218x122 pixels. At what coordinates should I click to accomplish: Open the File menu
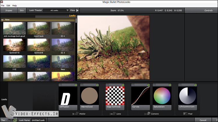3,5
